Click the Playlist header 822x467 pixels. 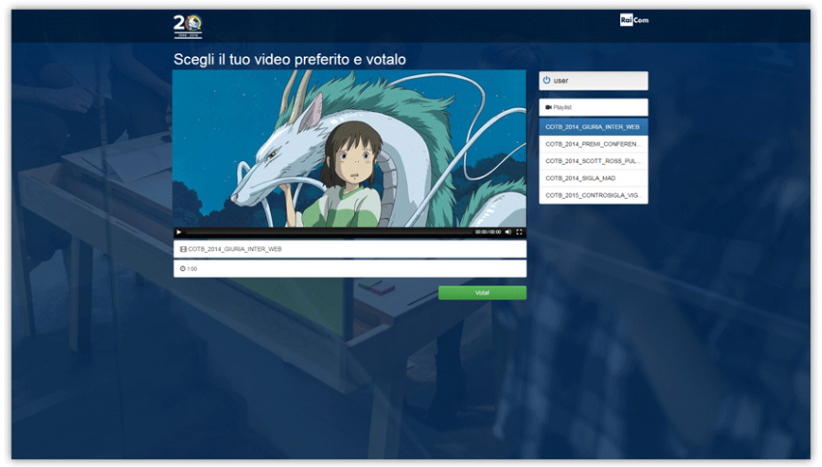click(593, 107)
